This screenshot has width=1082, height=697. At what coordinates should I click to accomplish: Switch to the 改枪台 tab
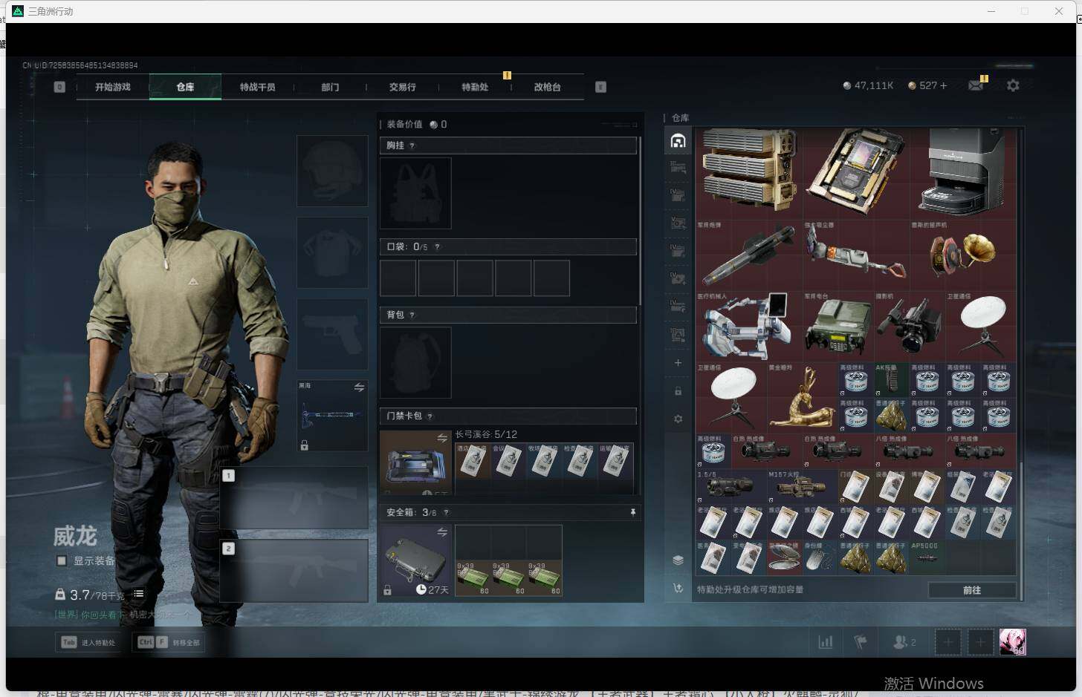click(547, 87)
